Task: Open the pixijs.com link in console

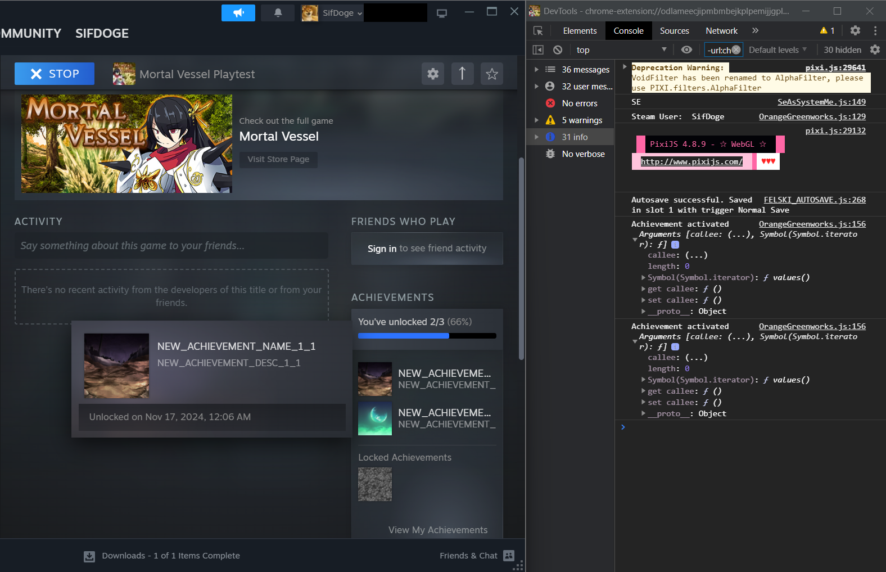Action: 691,161
